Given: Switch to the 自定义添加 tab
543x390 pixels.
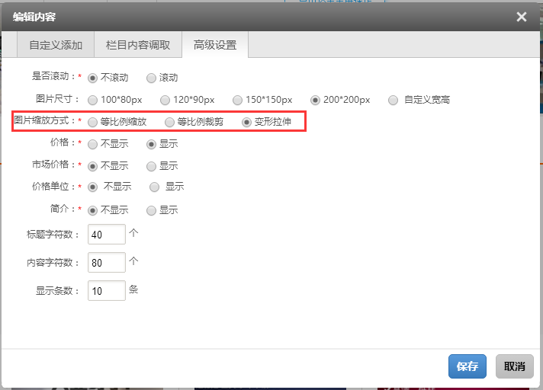Looking at the screenshot, I should point(56,45).
